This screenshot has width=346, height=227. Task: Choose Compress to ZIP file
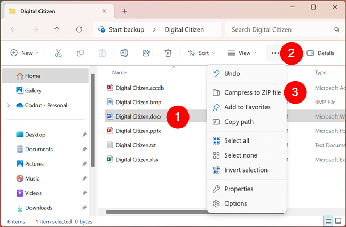tap(247, 92)
